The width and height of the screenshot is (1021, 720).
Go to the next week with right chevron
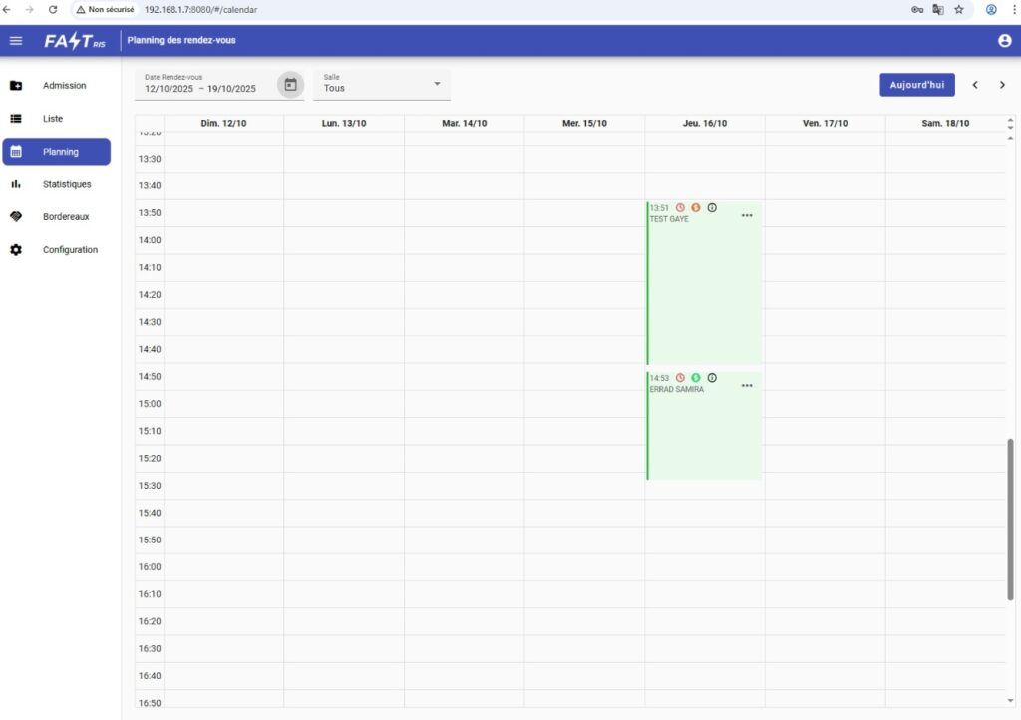[1002, 85]
